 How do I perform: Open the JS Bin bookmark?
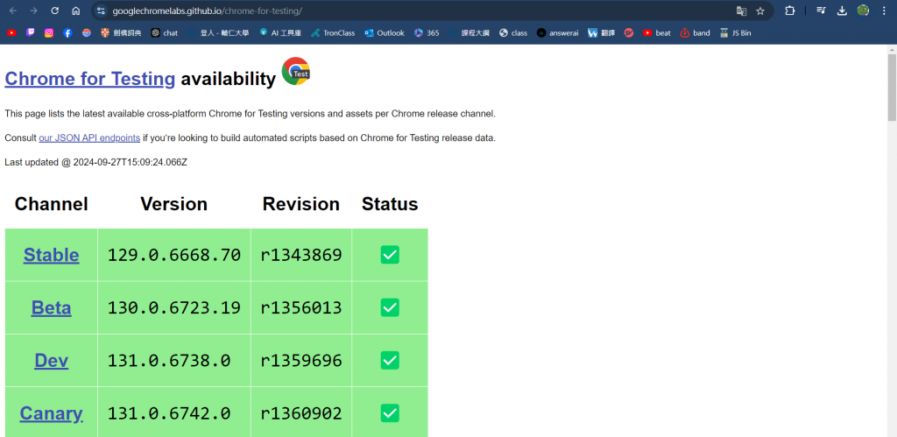pos(736,33)
